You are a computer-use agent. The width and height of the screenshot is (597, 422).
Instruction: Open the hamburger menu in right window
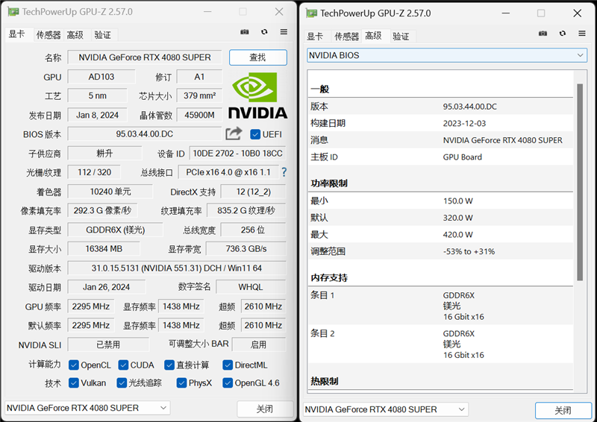582,33
